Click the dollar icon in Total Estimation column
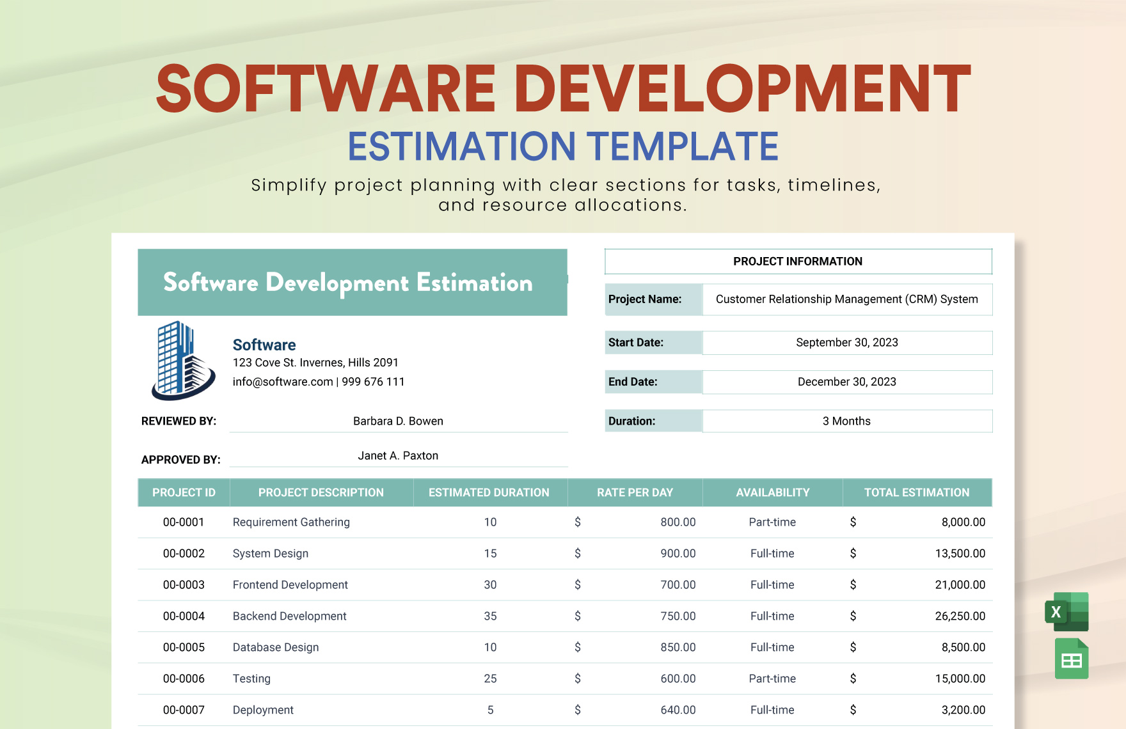 click(x=852, y=522)
